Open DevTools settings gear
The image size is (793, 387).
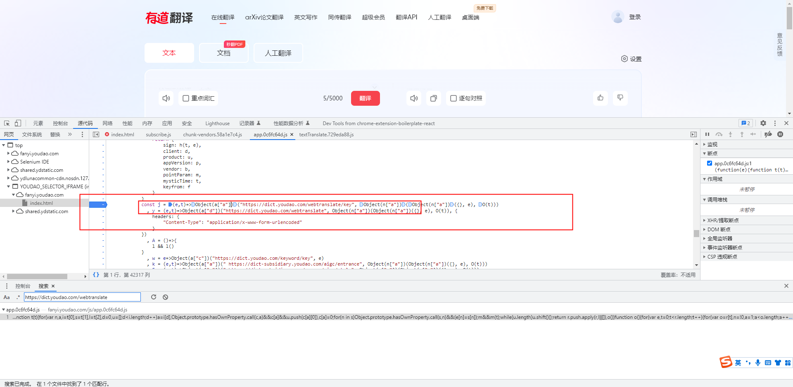pyautogui.click(x=763, y=123)
